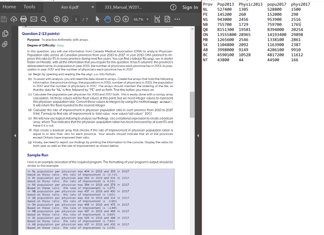Screen dimensions: 324x235
Task: Click the page number input field
Action: 76,19
